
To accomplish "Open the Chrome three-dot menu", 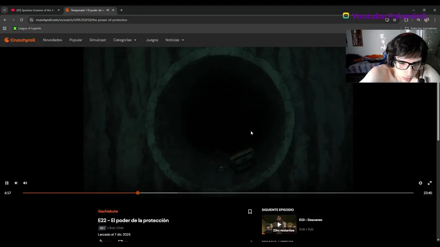I will [x=435, y=20].
